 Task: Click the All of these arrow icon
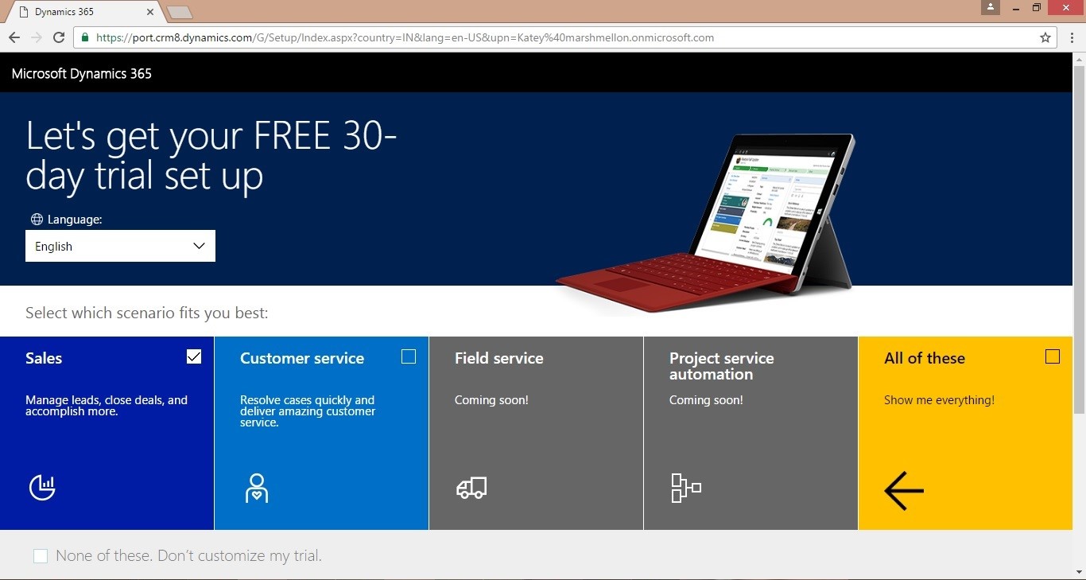point(904,490)
